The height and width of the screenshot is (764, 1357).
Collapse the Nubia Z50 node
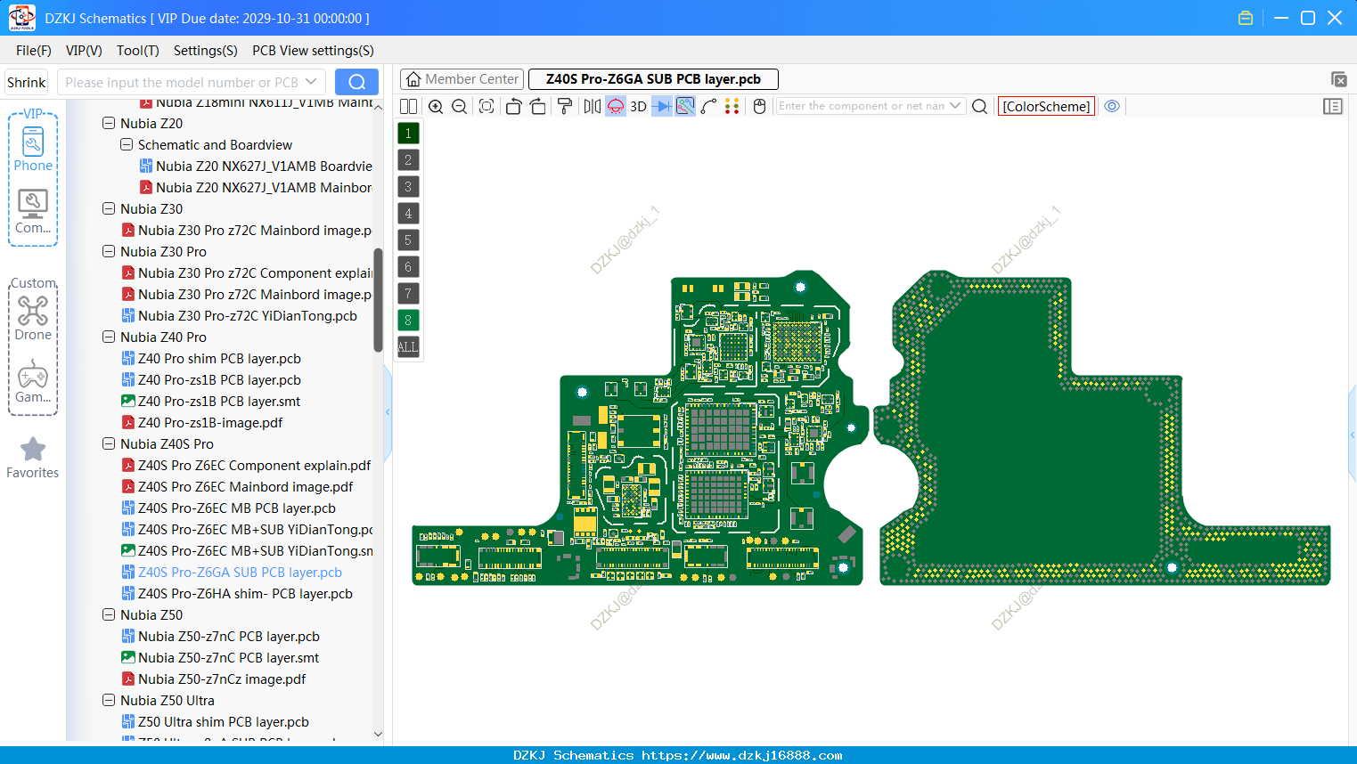(109, 614)
